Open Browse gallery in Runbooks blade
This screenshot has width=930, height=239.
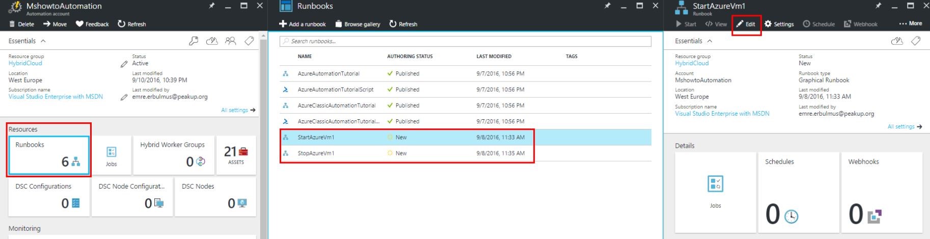[358, 24]
